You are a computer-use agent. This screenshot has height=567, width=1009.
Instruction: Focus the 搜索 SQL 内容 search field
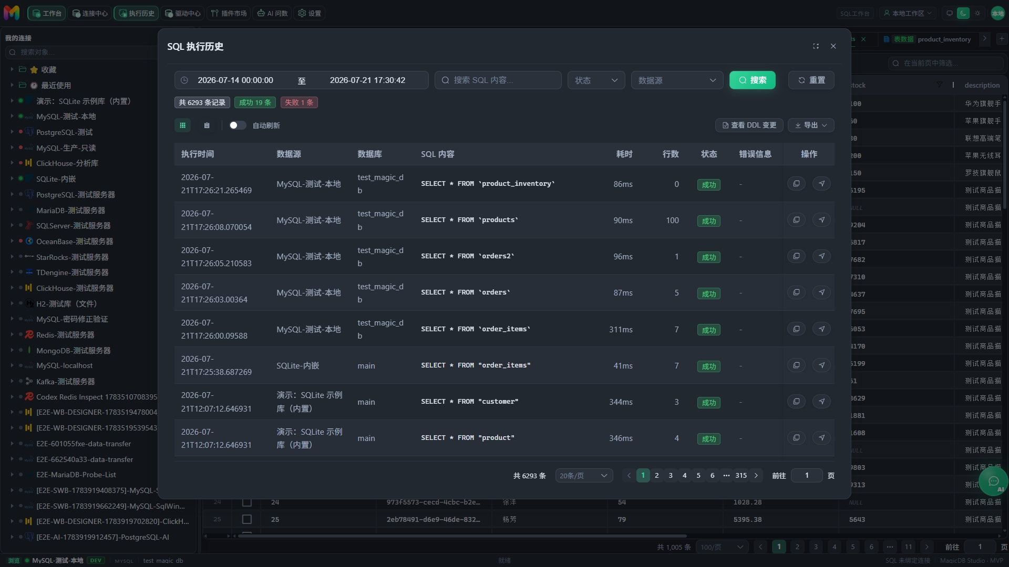coord(498,80)
